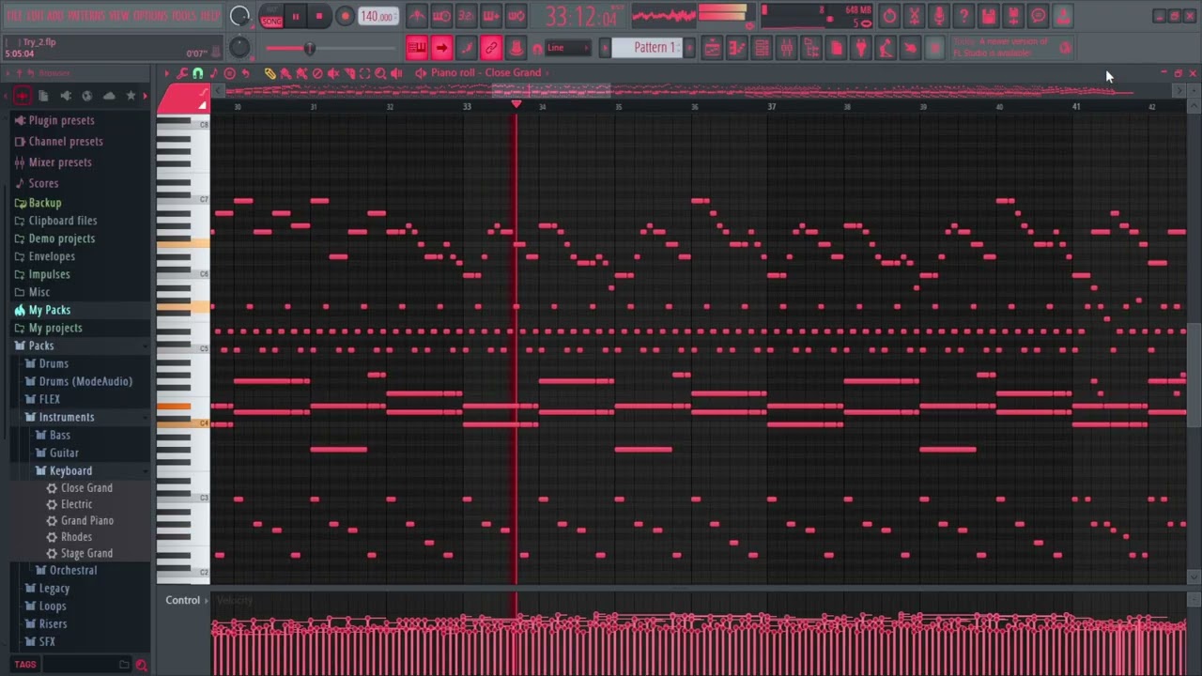The width and height of the screenshot is (1202, 676).
Task: Open the channel rack button
Action: click(x=762, y=48)
